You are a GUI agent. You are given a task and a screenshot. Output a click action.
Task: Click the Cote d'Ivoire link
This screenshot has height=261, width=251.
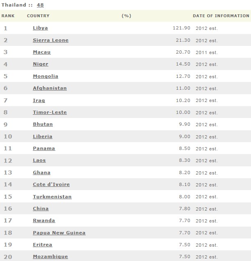pyautogui.click(x=49, y=184)
